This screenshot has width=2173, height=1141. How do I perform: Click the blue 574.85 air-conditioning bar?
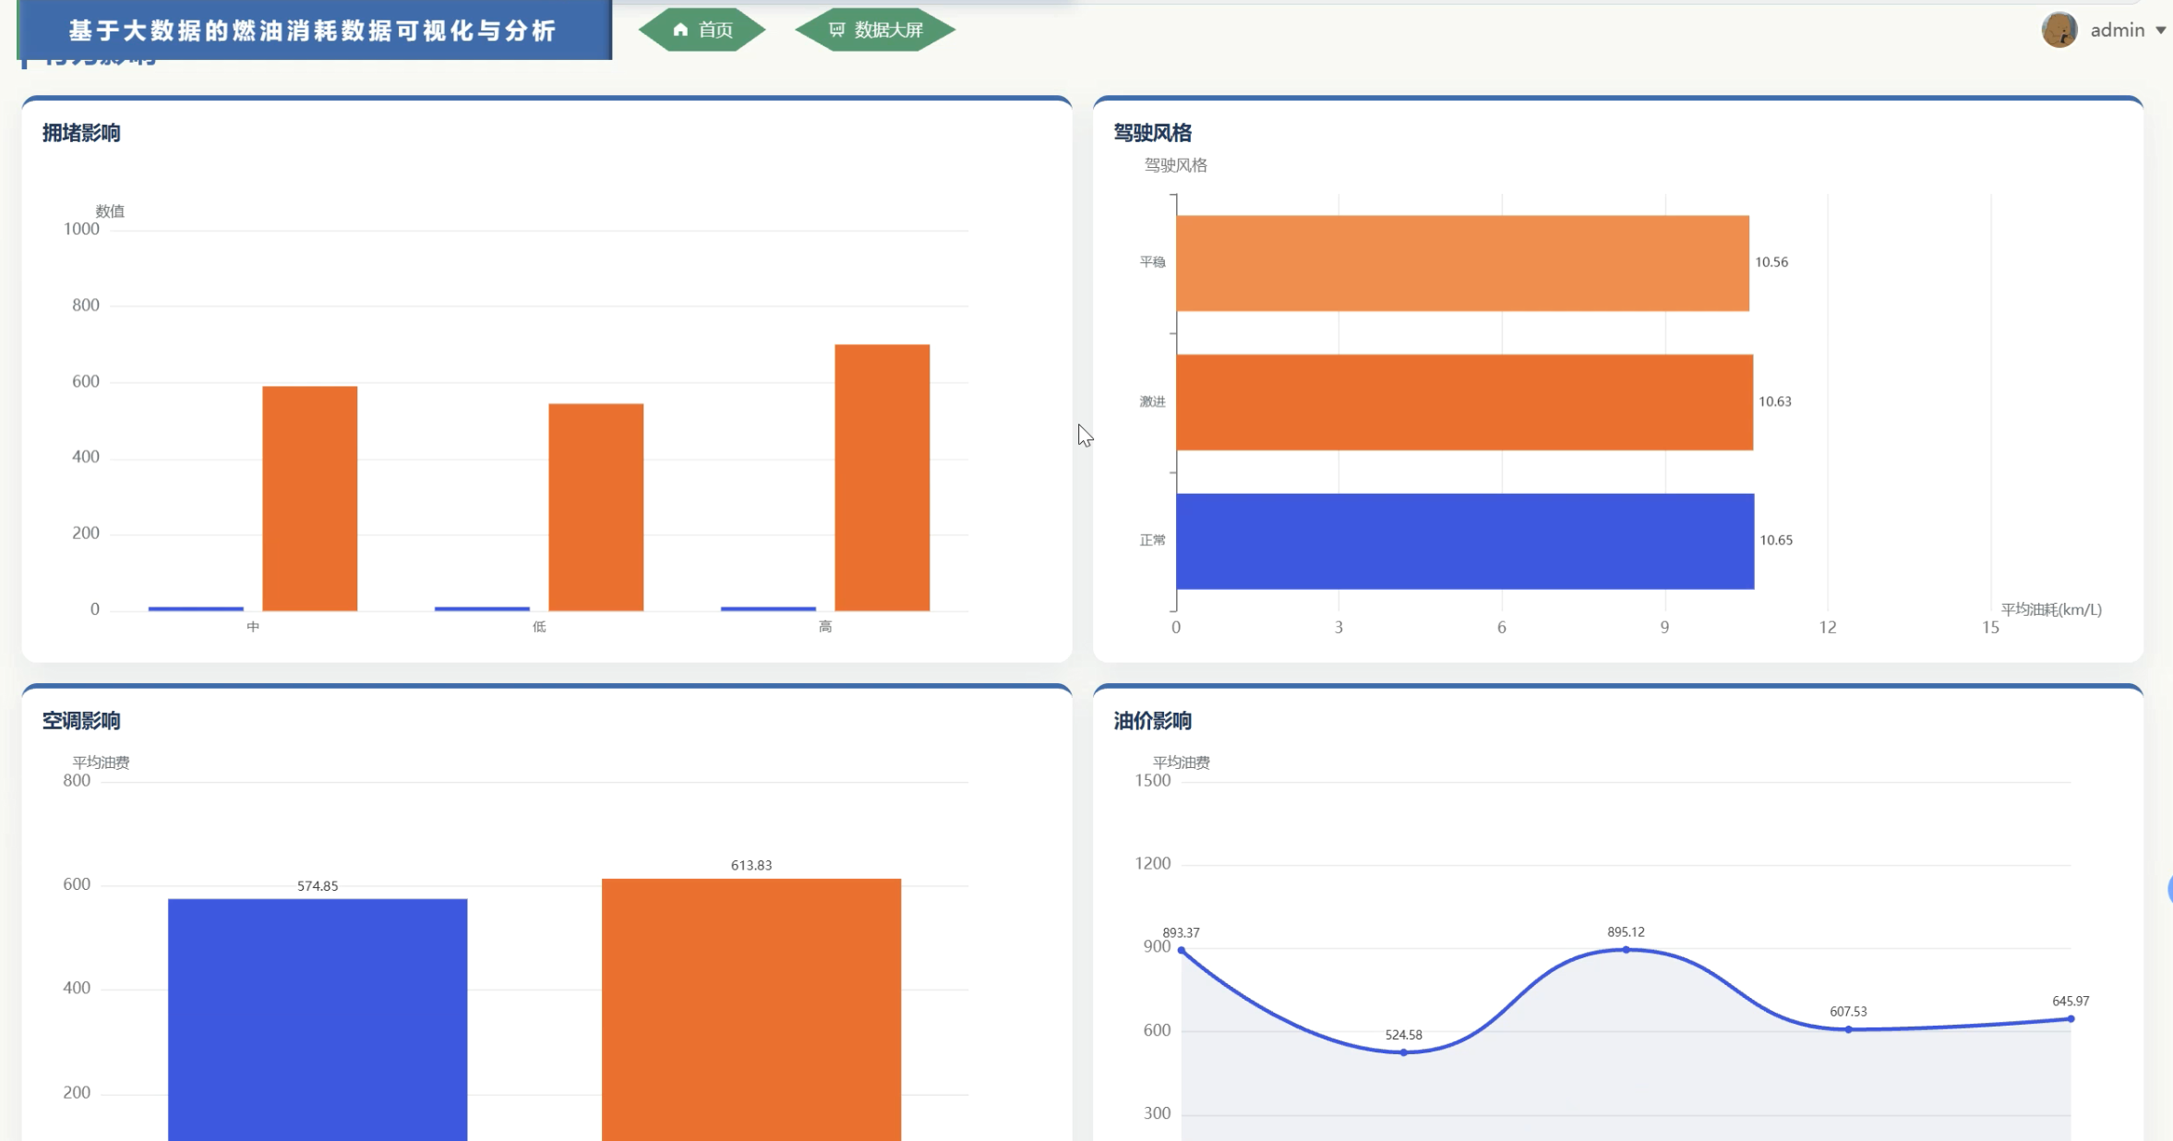tap(318, 1019)
